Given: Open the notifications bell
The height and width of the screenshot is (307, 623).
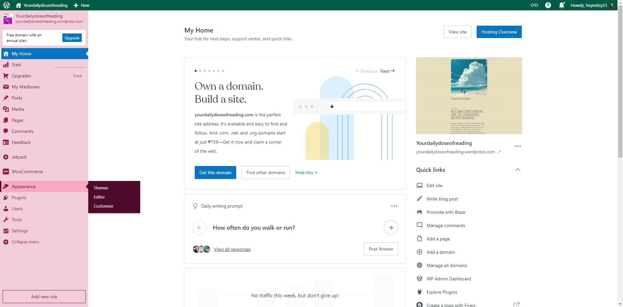Looking at the screenshot, I should coord(562,5).
